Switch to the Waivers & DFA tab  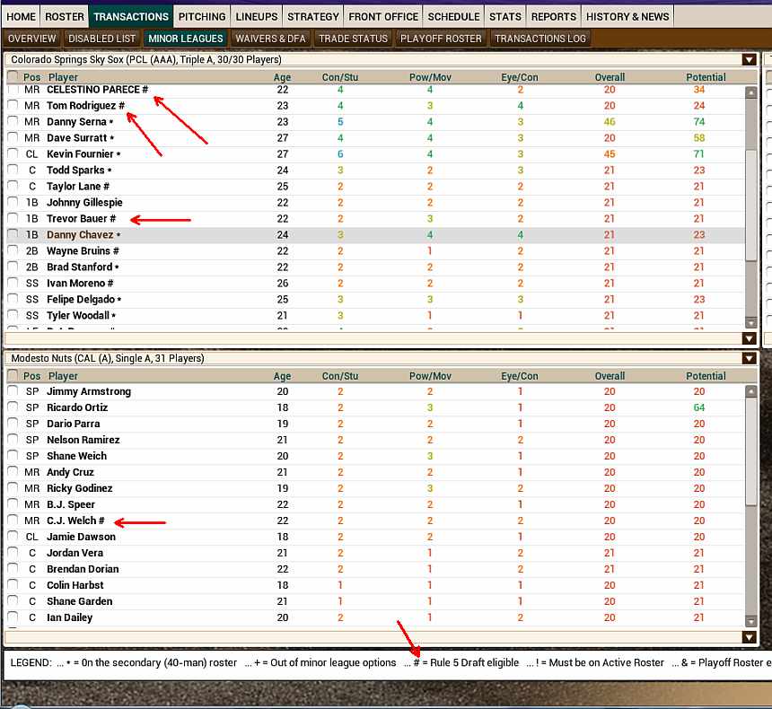coord(270,39)
